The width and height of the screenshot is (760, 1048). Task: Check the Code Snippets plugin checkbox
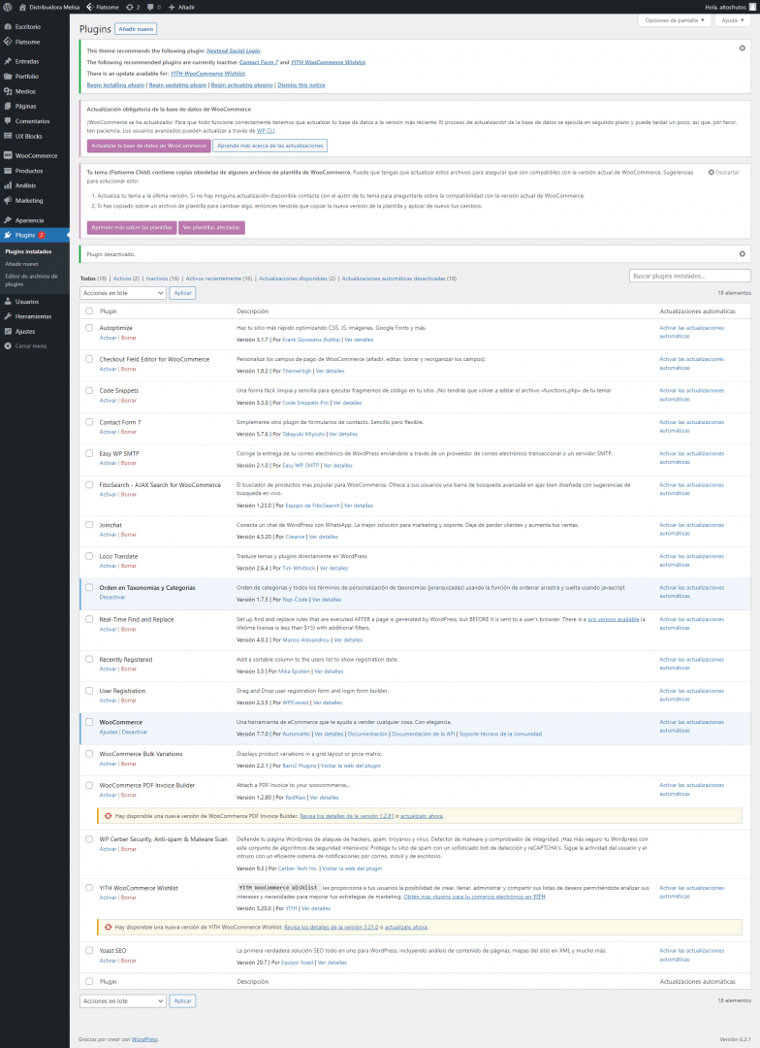pos(89,390)
